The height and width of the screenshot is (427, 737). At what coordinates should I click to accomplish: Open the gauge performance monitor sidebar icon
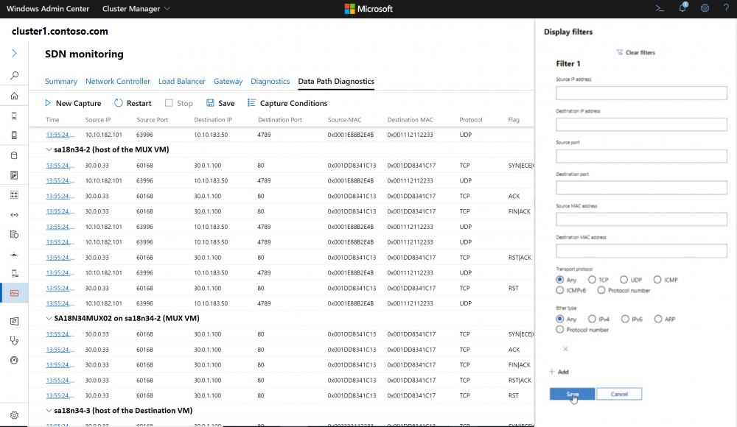pyautogui.click(x=14, y=360)
